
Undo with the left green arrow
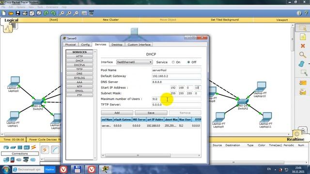(46, 13)
